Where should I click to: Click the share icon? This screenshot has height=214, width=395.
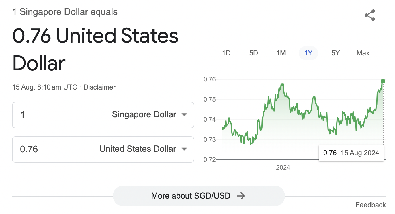pos(370,15)
